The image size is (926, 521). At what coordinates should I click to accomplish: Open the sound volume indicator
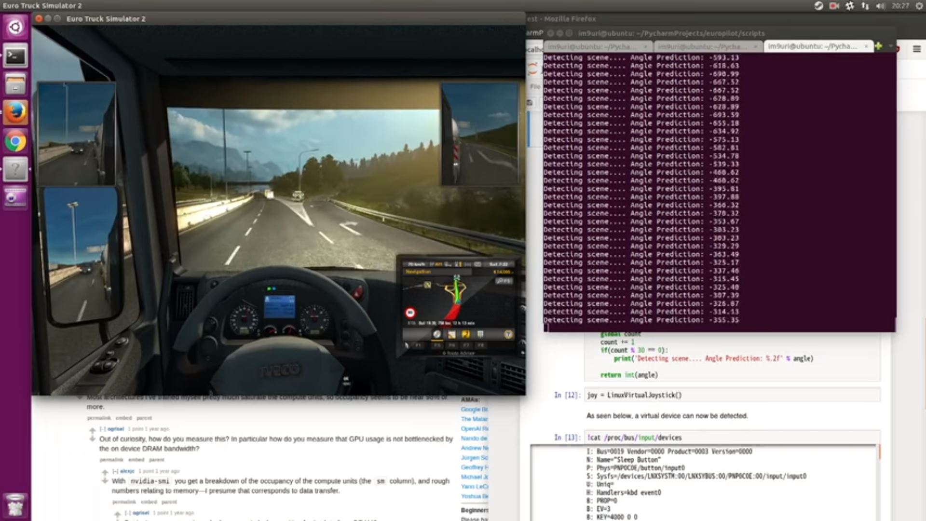coord(880,6)
